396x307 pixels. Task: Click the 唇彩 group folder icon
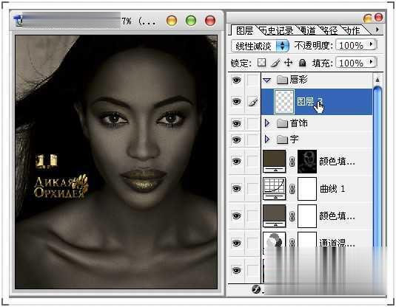point(282,80)
